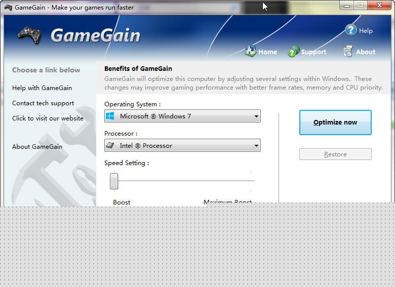Click the Support globe icon
The image size is (395, 287).
pos(294,51)
